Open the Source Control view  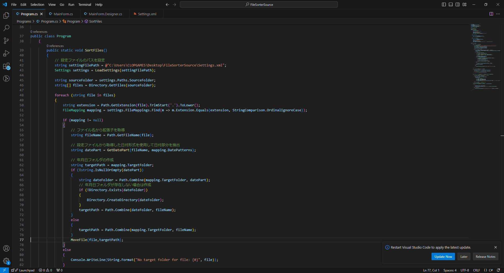6,41
